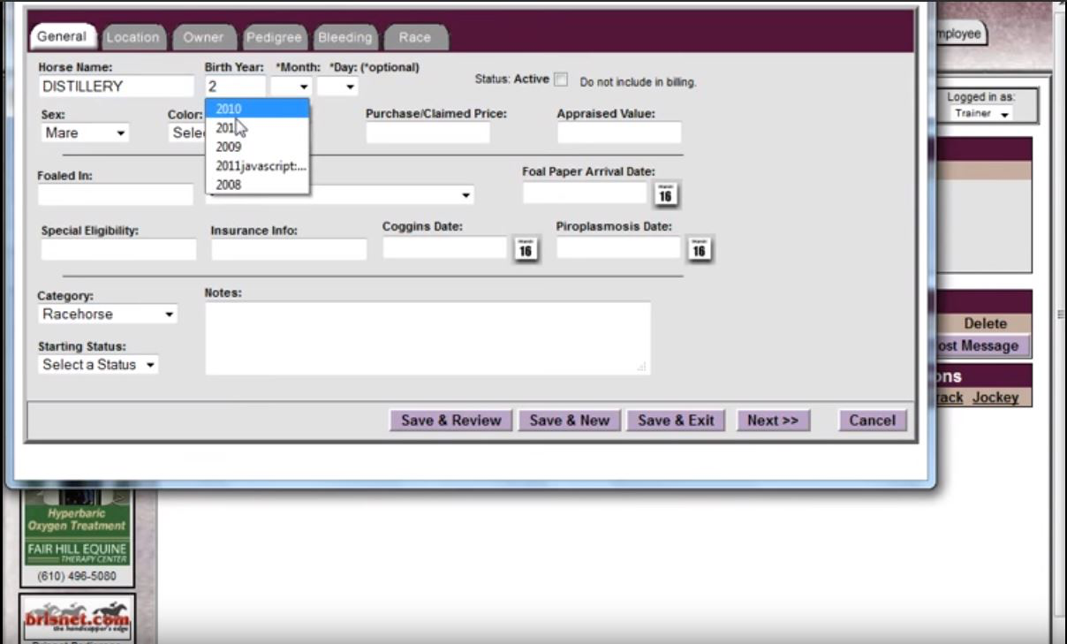Viewport: 1067px width, 644px height.
Task: Click the Employee tab in background page
Action: click(961, 34)
